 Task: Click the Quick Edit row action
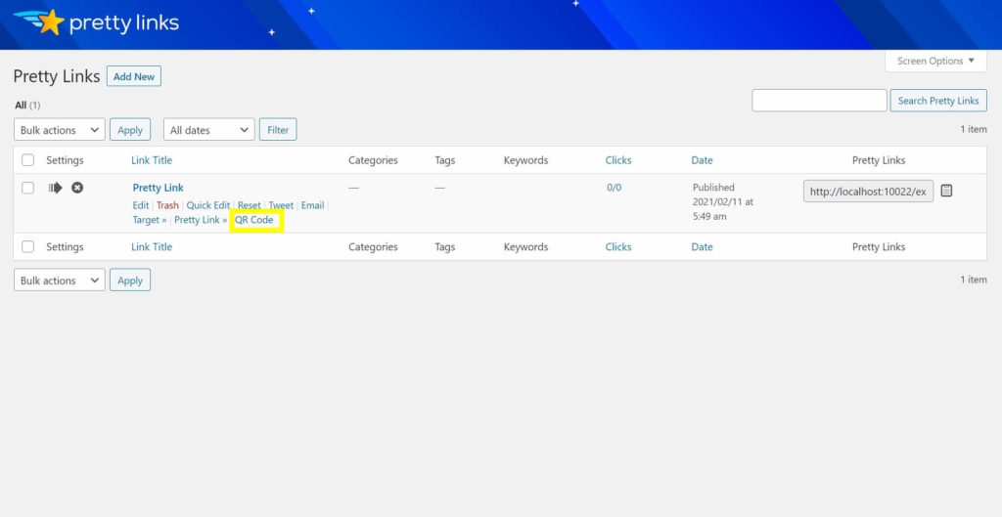tap(208, 205)
